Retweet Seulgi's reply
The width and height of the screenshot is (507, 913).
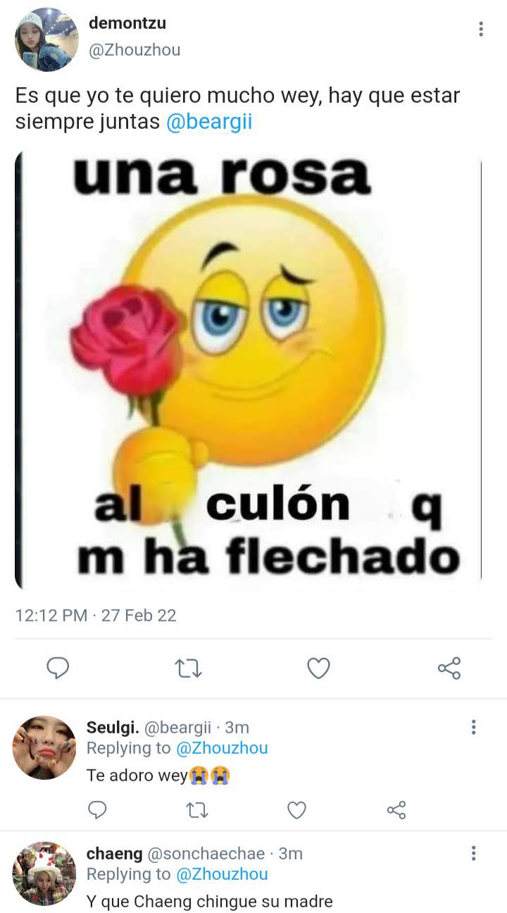coord(196,811)
